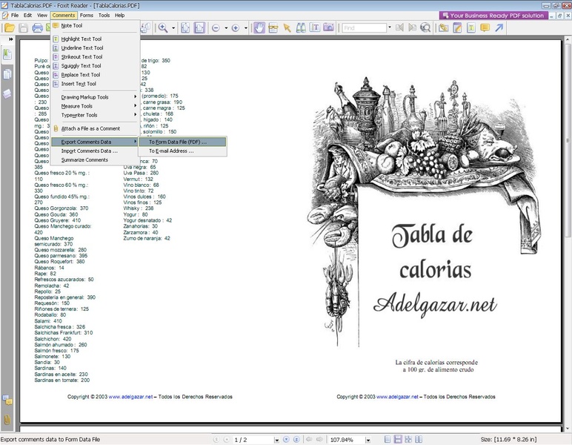Viewport: 572px width, 445px height.
Task: Click the binoculars search icon
Action: (302, 28)
